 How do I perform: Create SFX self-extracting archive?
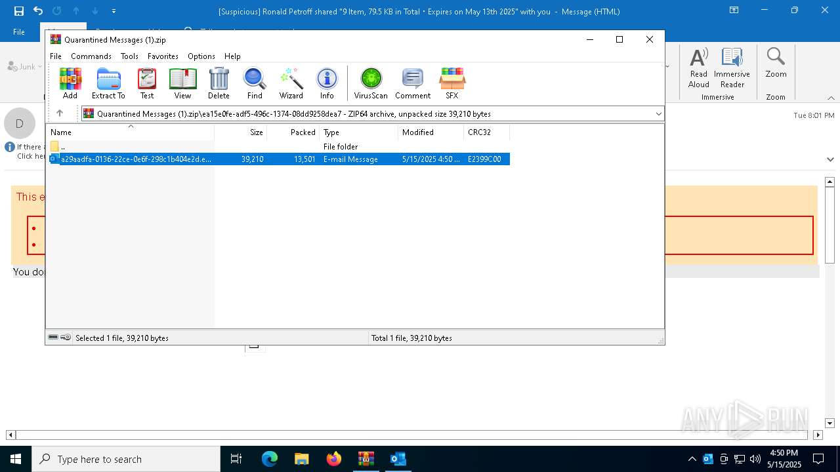pos(452,83)
